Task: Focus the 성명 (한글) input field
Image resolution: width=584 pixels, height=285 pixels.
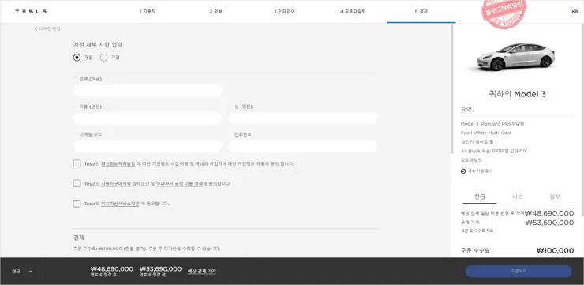Action: (148, 91)
